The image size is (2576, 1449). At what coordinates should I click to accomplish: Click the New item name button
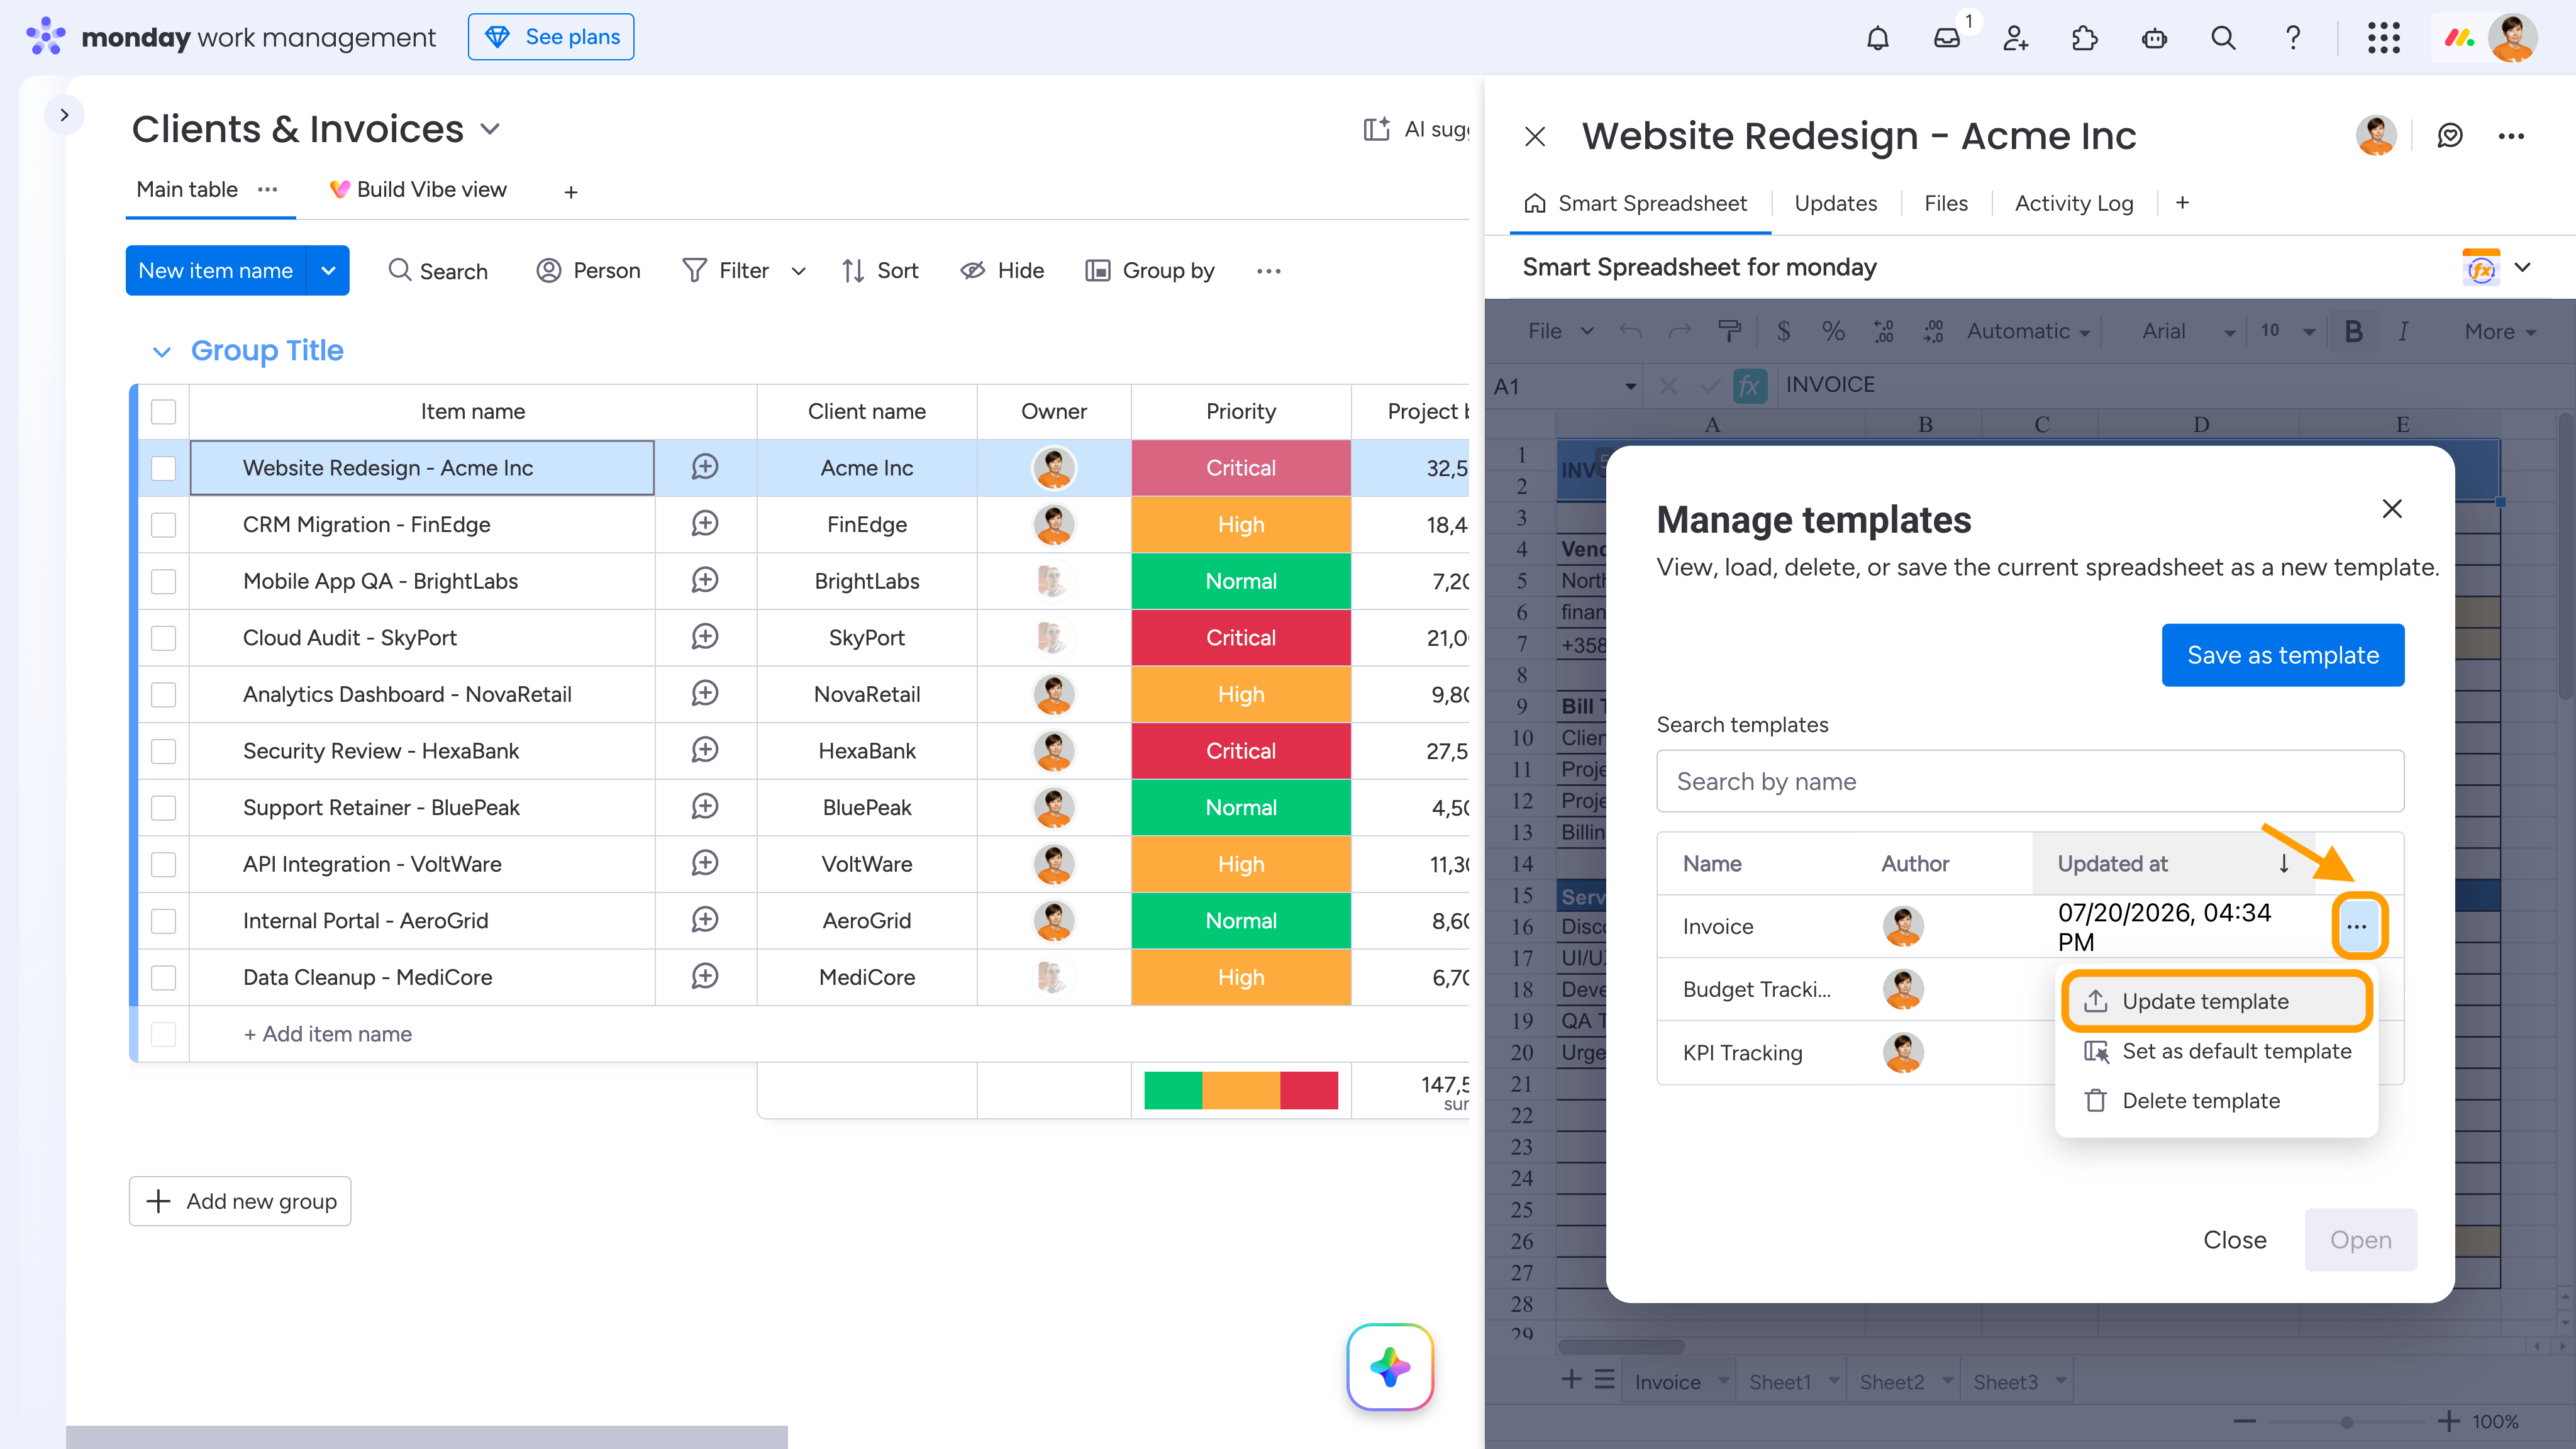[215, 271]
